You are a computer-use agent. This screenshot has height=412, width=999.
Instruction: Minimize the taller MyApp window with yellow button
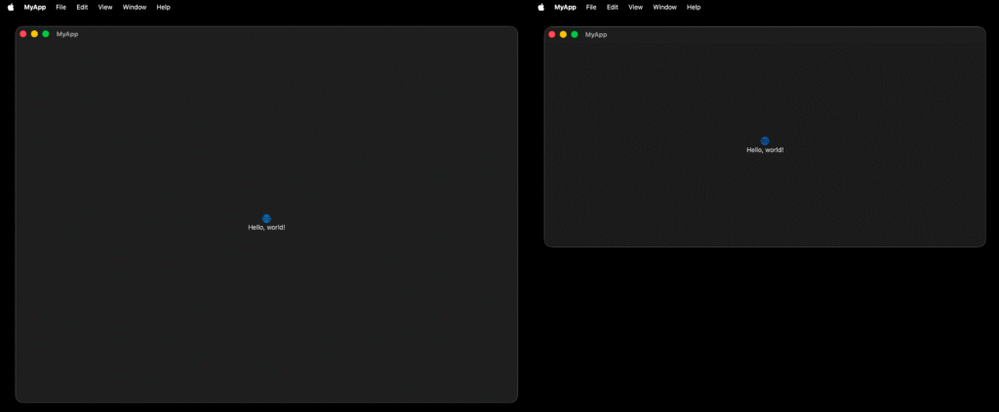[34, 34]
